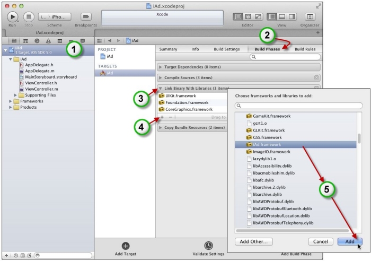
Task: Select ImageIO.framework in chooser list
Action: click(x=296, y=152)
